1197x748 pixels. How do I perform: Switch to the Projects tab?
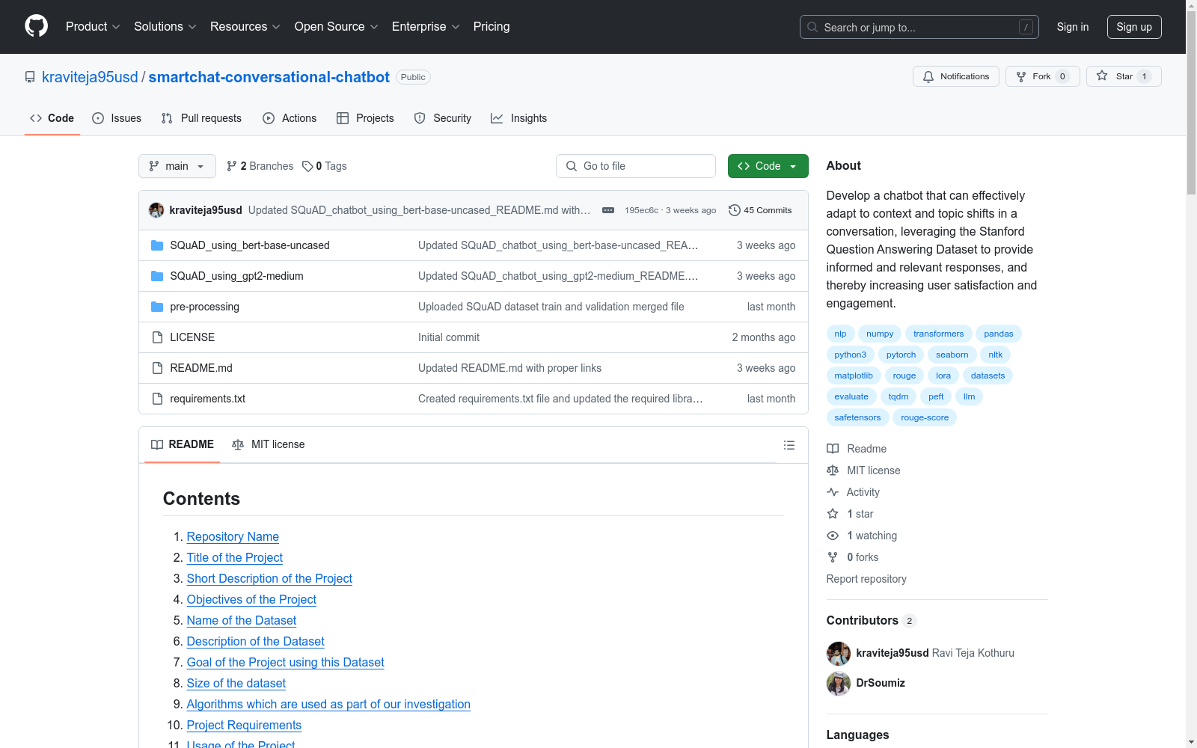click(365, 118)
